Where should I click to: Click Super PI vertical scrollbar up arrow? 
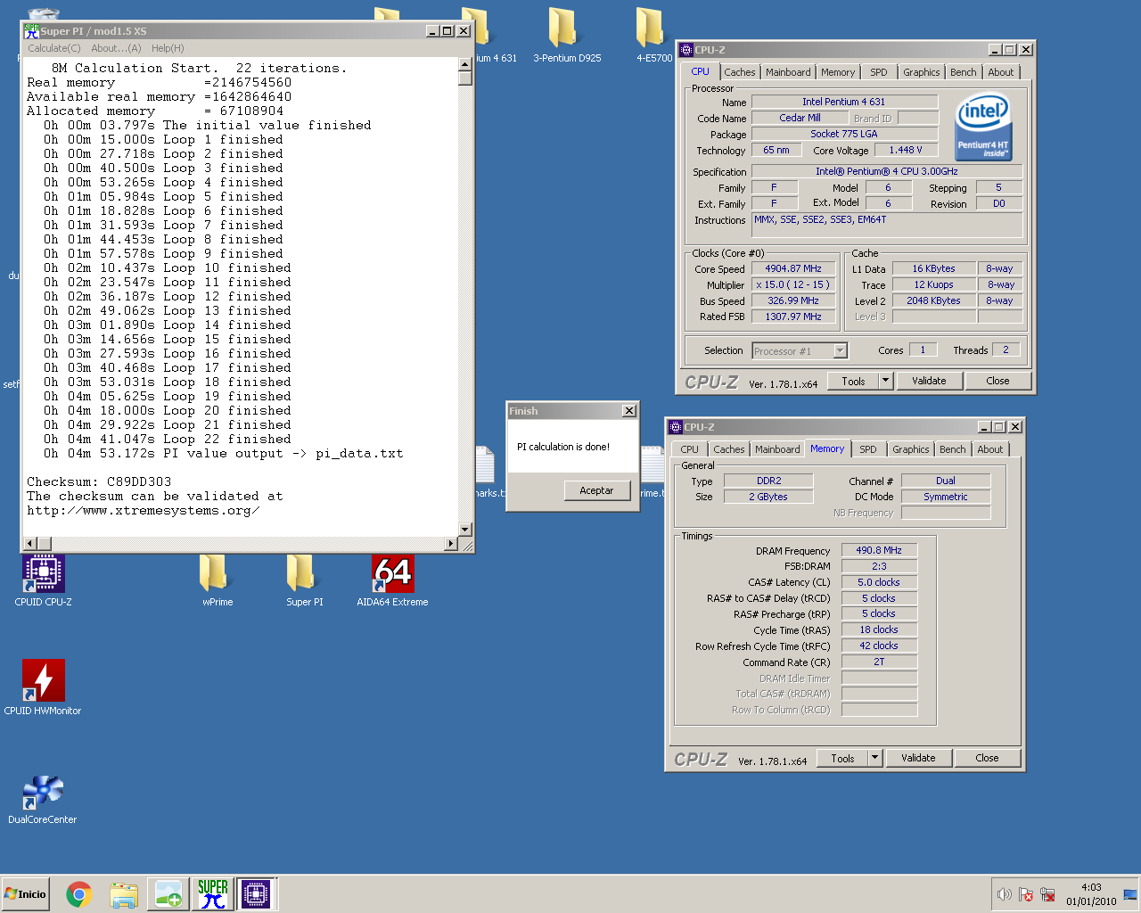click(x=464, y=64)
